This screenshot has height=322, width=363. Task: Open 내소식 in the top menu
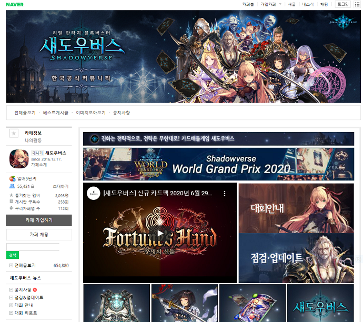pos(308,4)
